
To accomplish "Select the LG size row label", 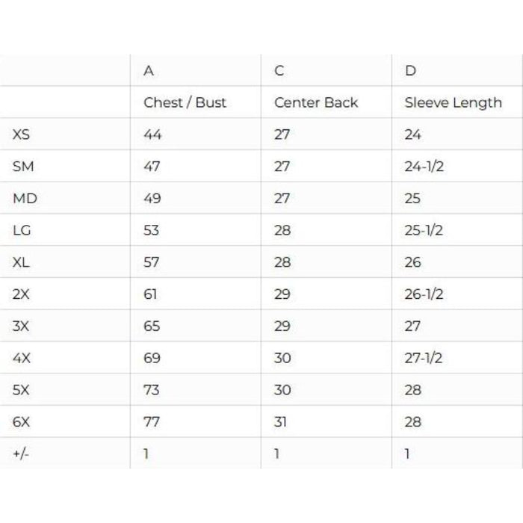I will 22,230.
